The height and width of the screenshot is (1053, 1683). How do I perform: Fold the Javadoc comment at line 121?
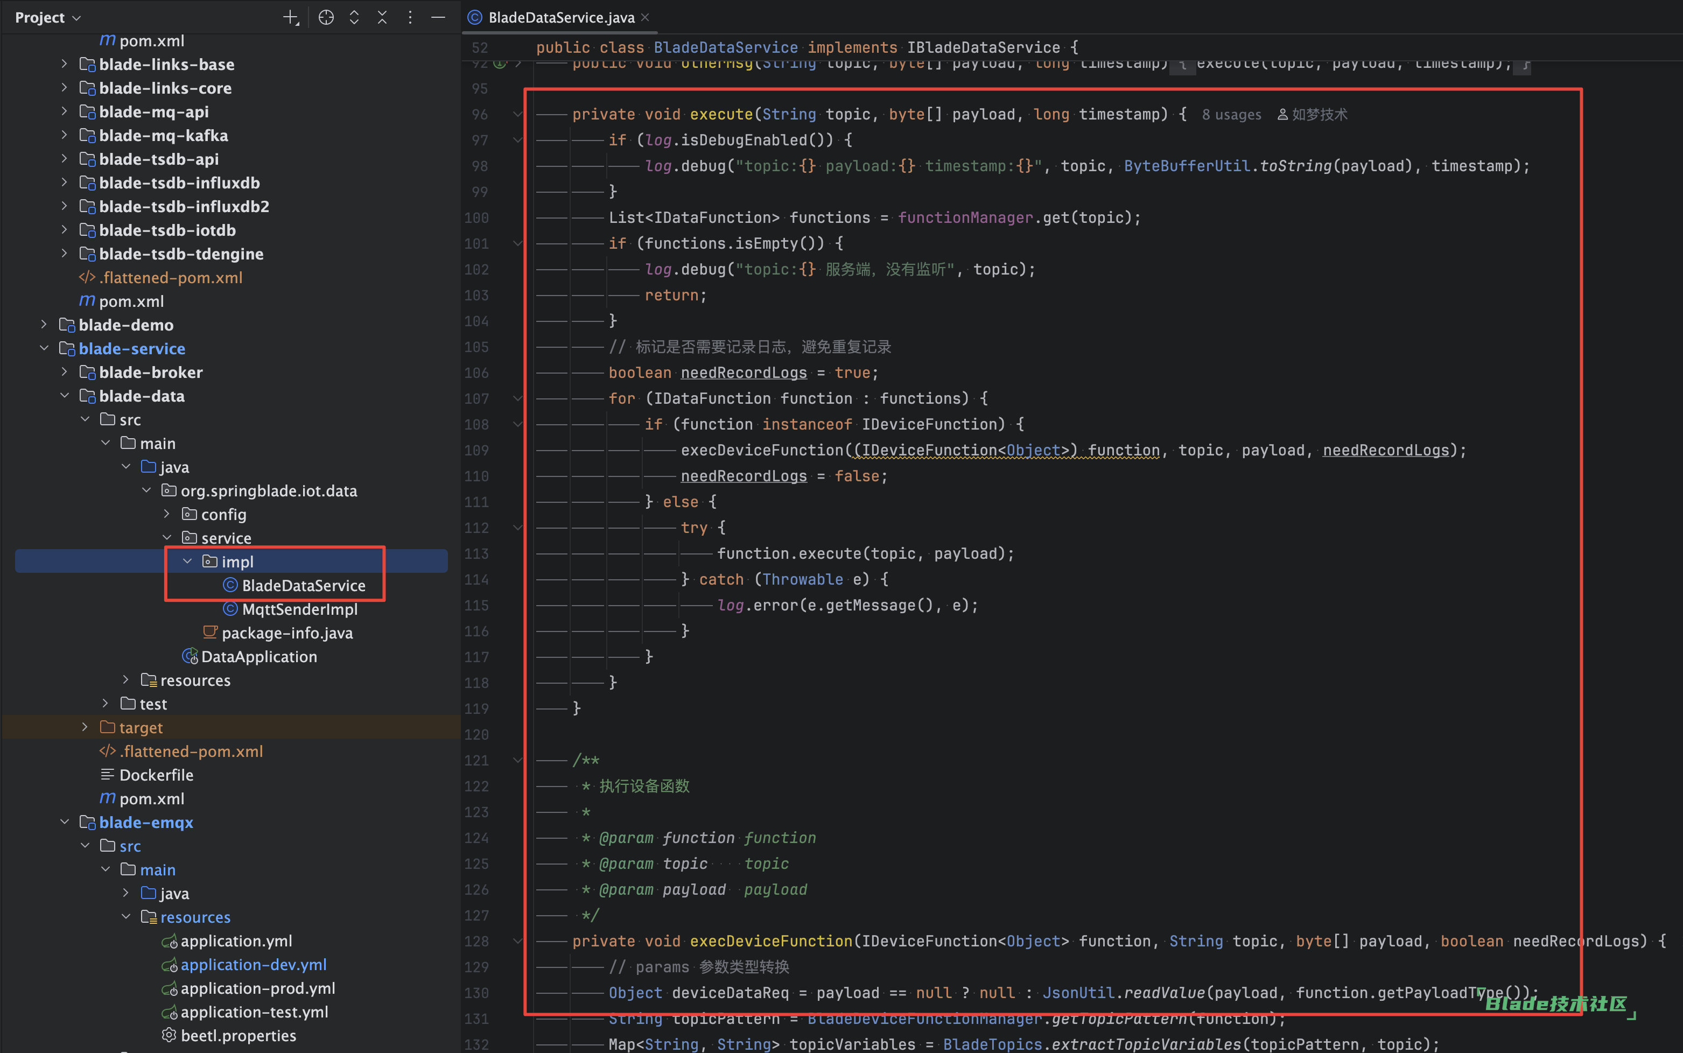pos(517,760)
